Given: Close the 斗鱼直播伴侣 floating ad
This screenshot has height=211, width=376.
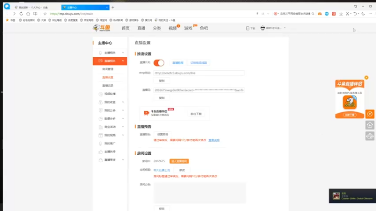Looking at the screenshot, I should pyautogui.click(x=366, y=77).
